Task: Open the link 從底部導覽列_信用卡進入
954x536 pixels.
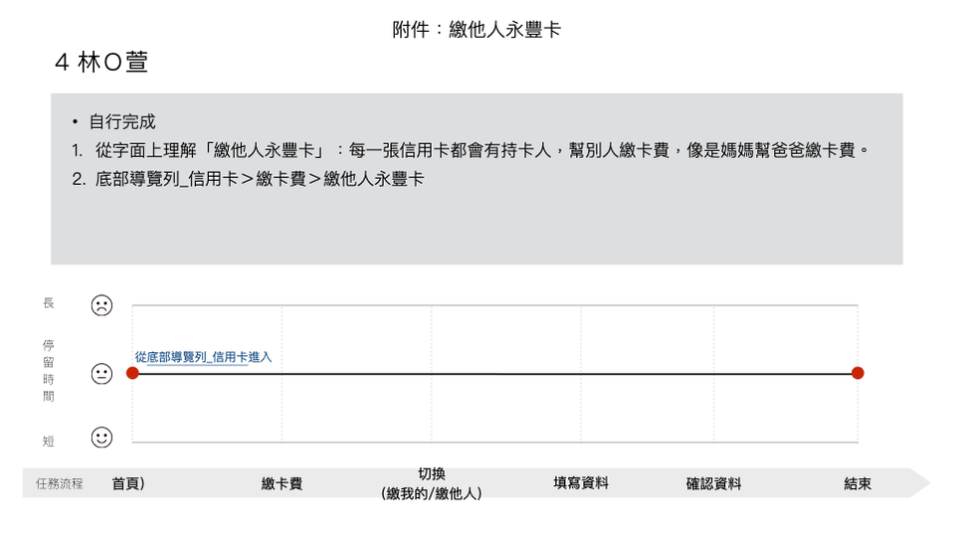Action: 203,357
